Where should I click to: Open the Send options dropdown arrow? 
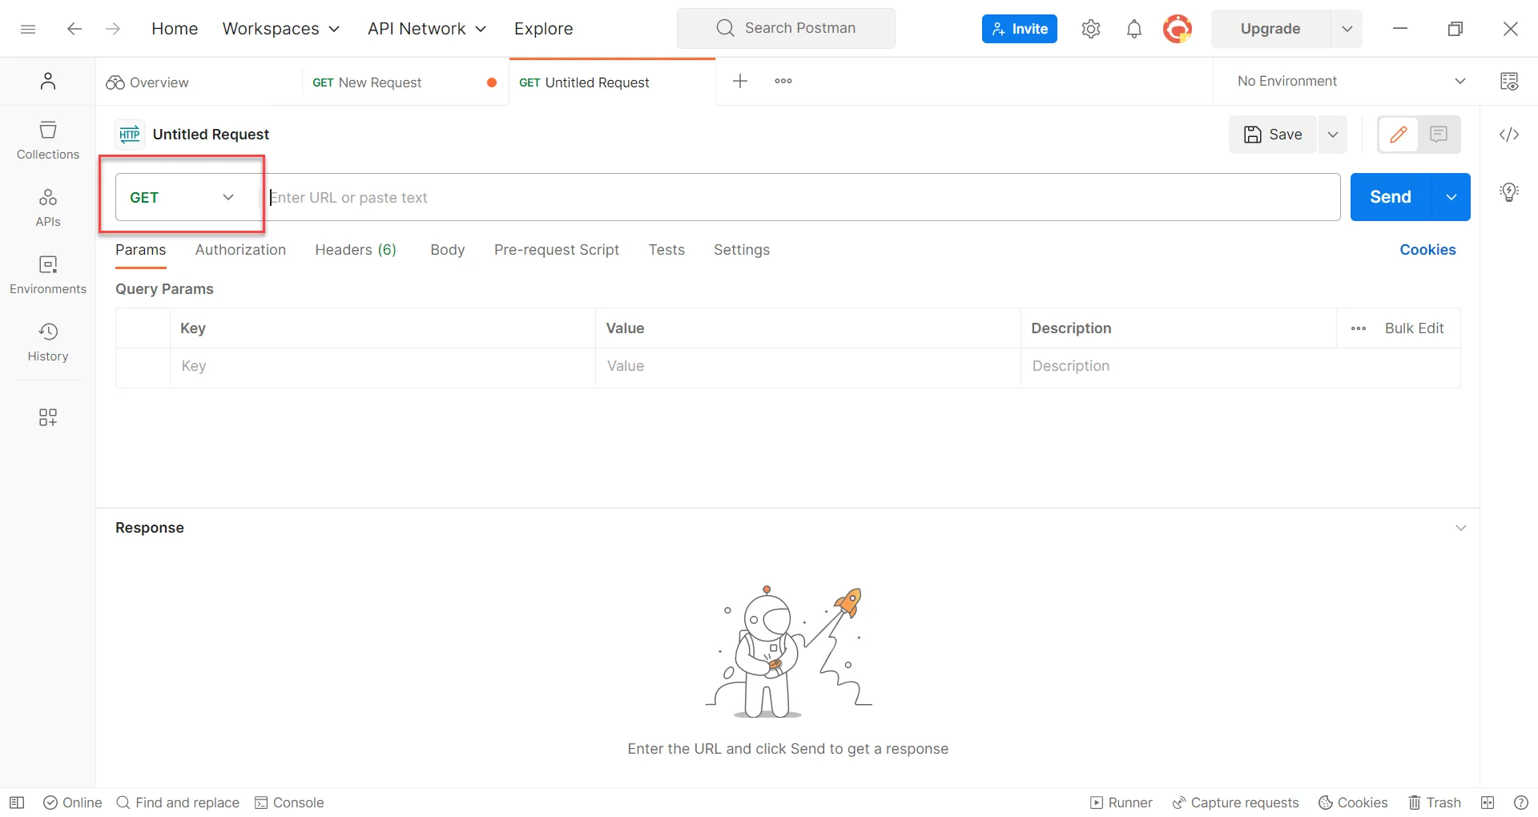1451,197
